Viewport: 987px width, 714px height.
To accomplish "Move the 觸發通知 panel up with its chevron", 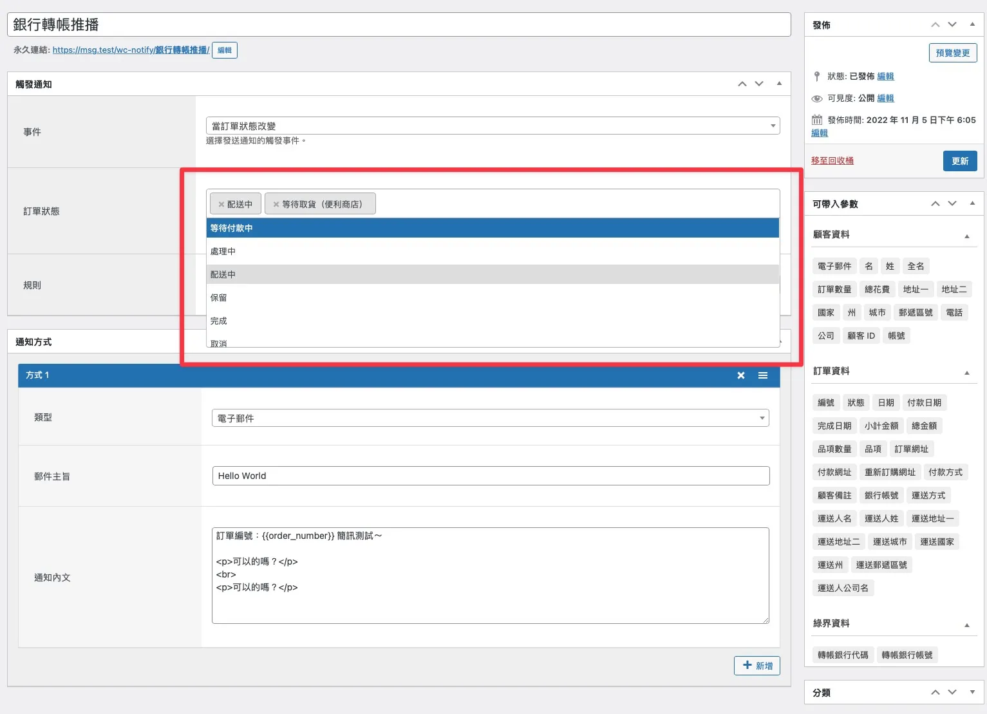I will click(742, 84).
